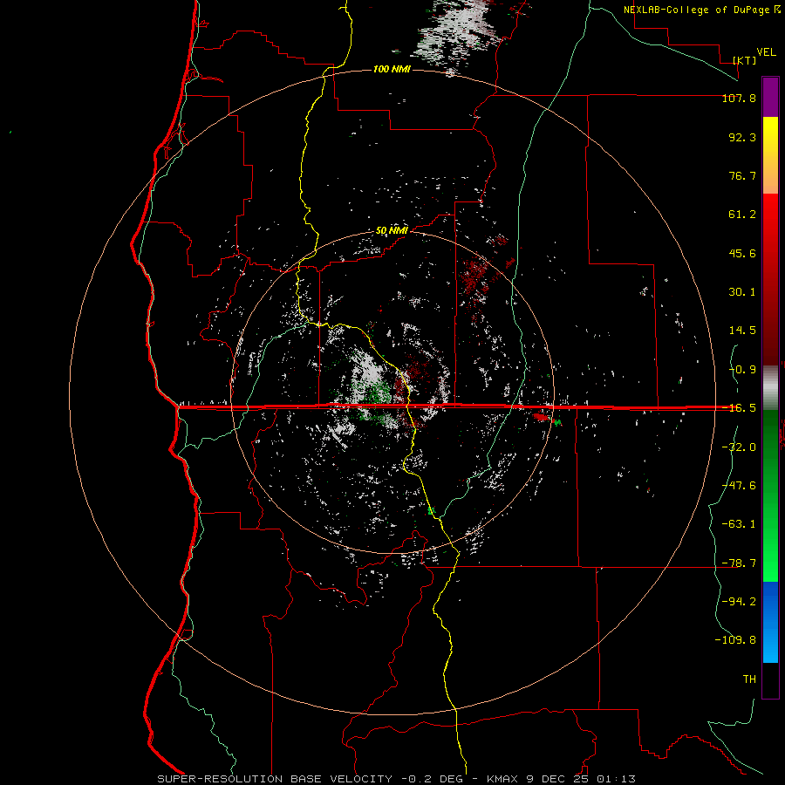Viewport: 785px width, 785px height.
Task: Click the -32.0 scale value
Action: pos(739,447)
